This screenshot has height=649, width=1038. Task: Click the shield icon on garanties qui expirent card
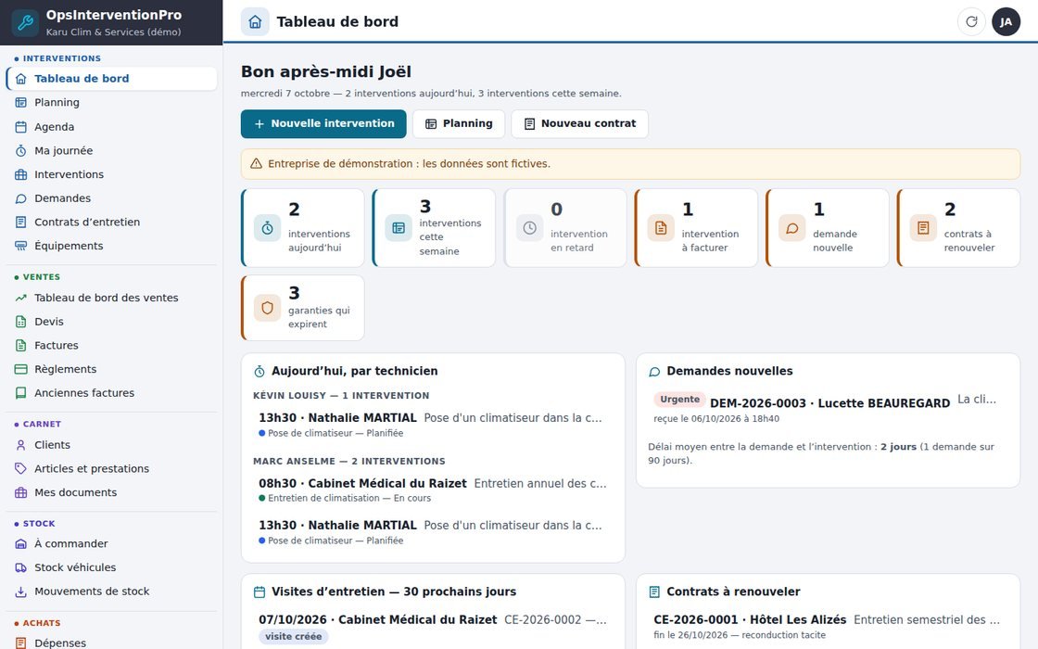point(268,308)
